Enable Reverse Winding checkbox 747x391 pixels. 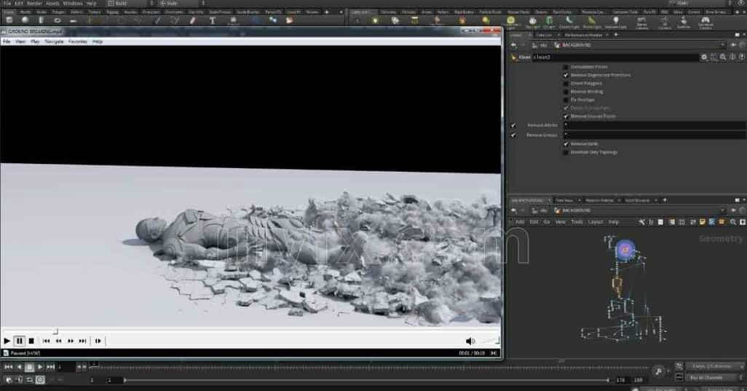566,92
